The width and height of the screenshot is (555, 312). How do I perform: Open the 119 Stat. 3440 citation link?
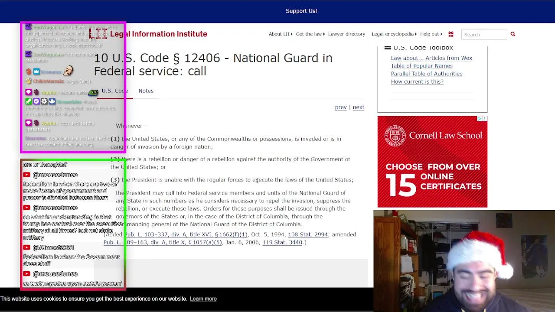click(282, 242)
